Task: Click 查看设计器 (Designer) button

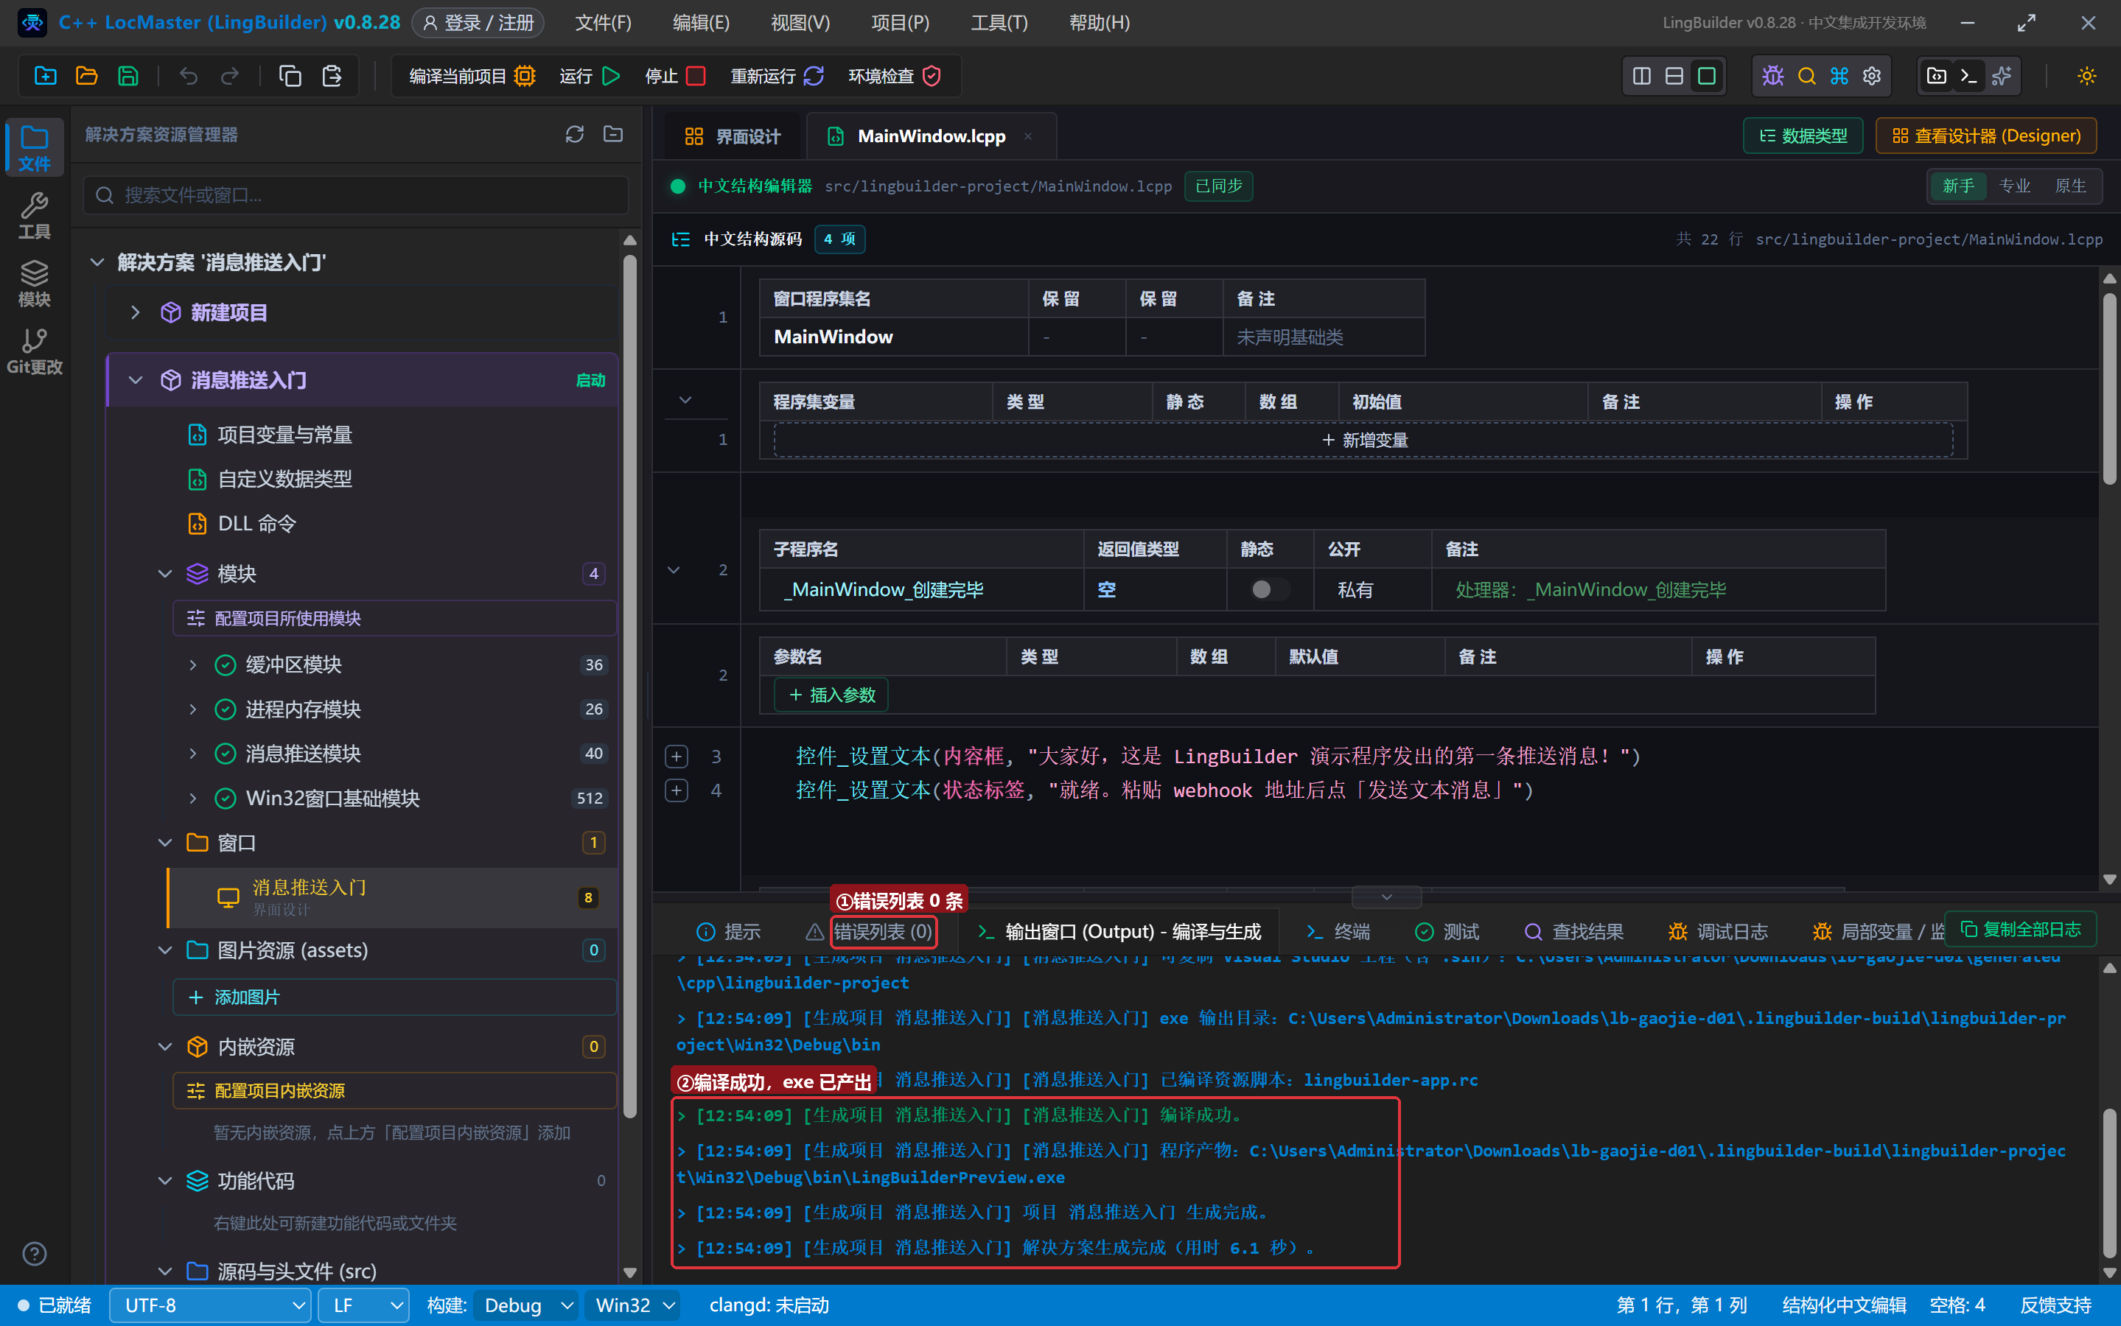Action: (1986, 136)
